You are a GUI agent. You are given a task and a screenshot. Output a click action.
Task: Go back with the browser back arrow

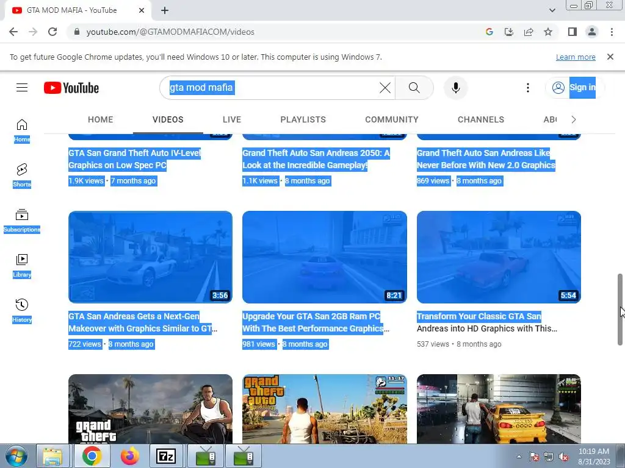[13, 32]
